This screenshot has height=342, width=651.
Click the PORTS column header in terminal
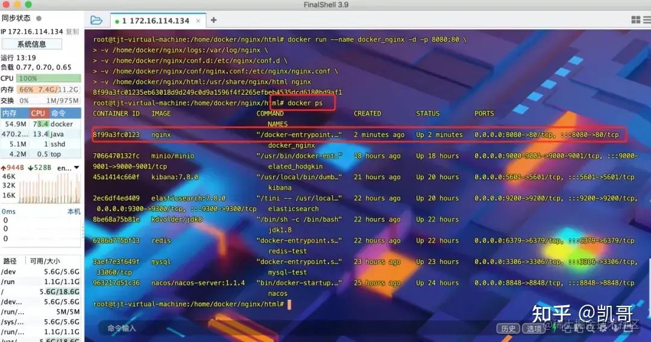click(485, 113)
